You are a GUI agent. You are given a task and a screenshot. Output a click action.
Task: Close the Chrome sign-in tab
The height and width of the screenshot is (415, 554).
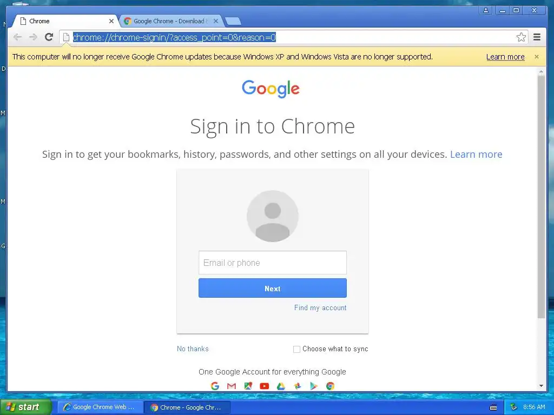coord(111,21)
